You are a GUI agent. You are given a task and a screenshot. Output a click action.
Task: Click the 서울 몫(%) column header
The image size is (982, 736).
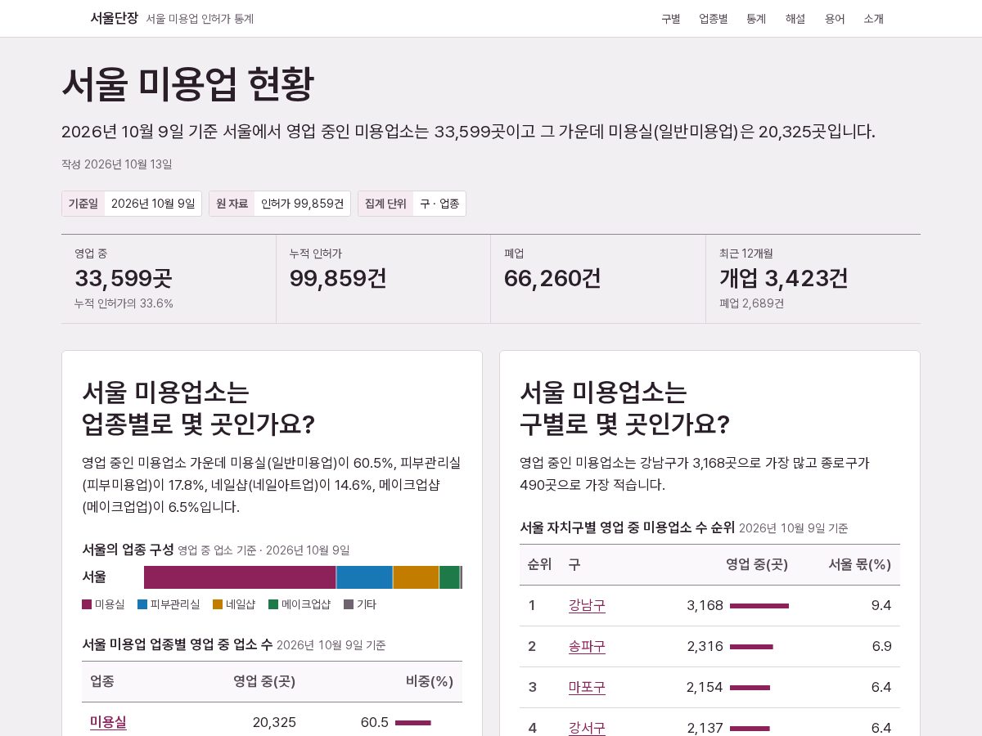click(859, 564)
